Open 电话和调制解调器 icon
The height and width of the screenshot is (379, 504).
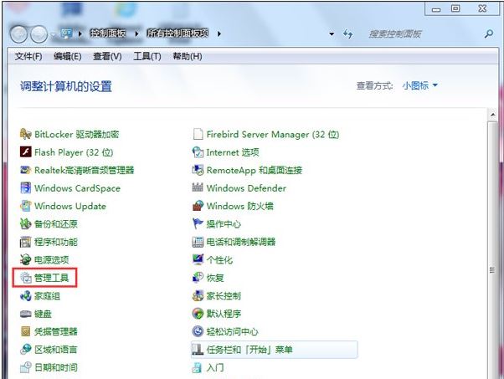198,242
